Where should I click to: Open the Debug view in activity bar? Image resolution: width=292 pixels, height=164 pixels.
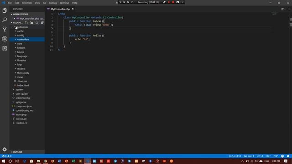click(x=5, y=39)
